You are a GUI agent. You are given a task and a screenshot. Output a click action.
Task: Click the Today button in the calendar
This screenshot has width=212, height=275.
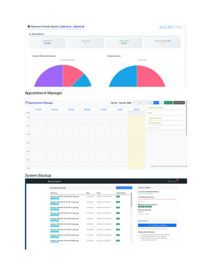click(x=140, y=103)
